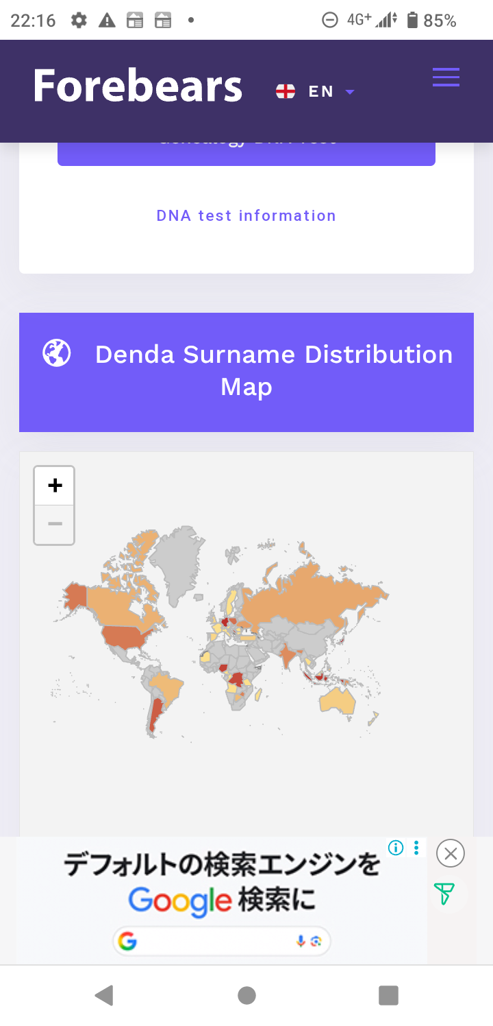Screen dimensions: 493x1026
Task: Close the advertisement banner
Action: click(x=450, y=854)
